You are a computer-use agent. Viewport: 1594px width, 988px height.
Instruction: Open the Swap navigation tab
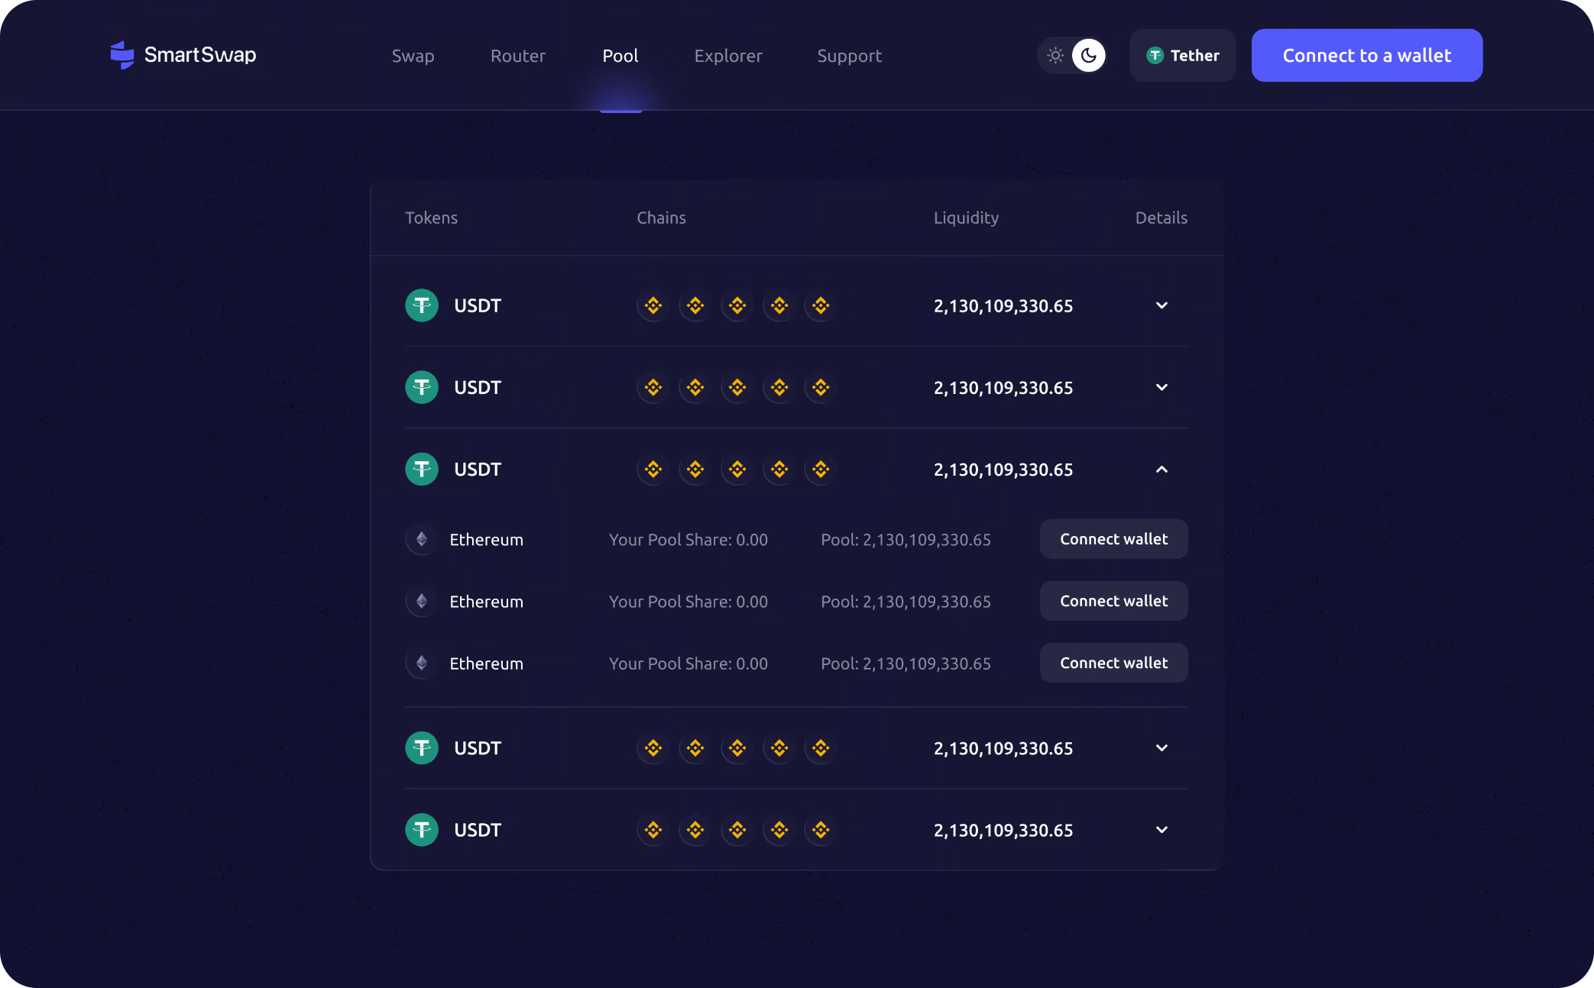pyautogui.click(x=413, y=56)
